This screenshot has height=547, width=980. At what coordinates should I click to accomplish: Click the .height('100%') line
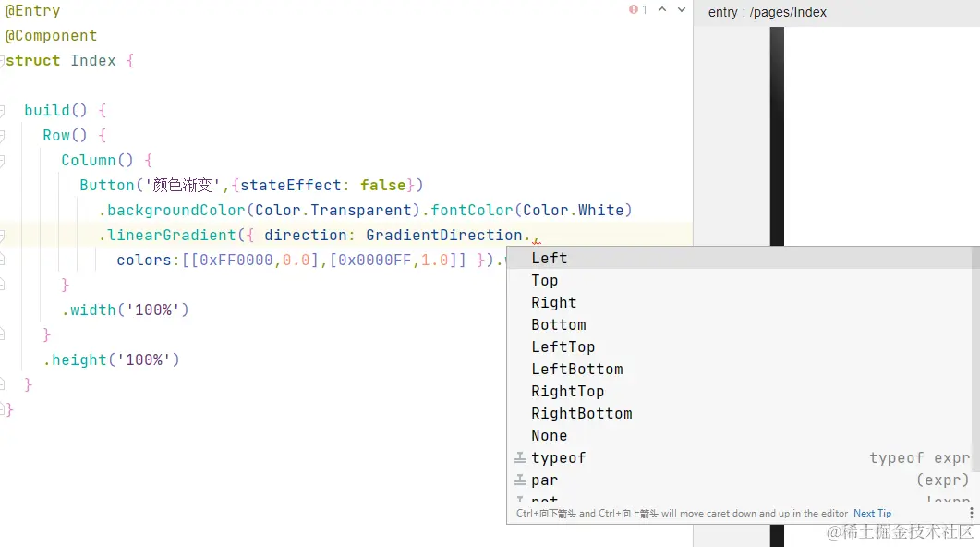pos(111,360)
